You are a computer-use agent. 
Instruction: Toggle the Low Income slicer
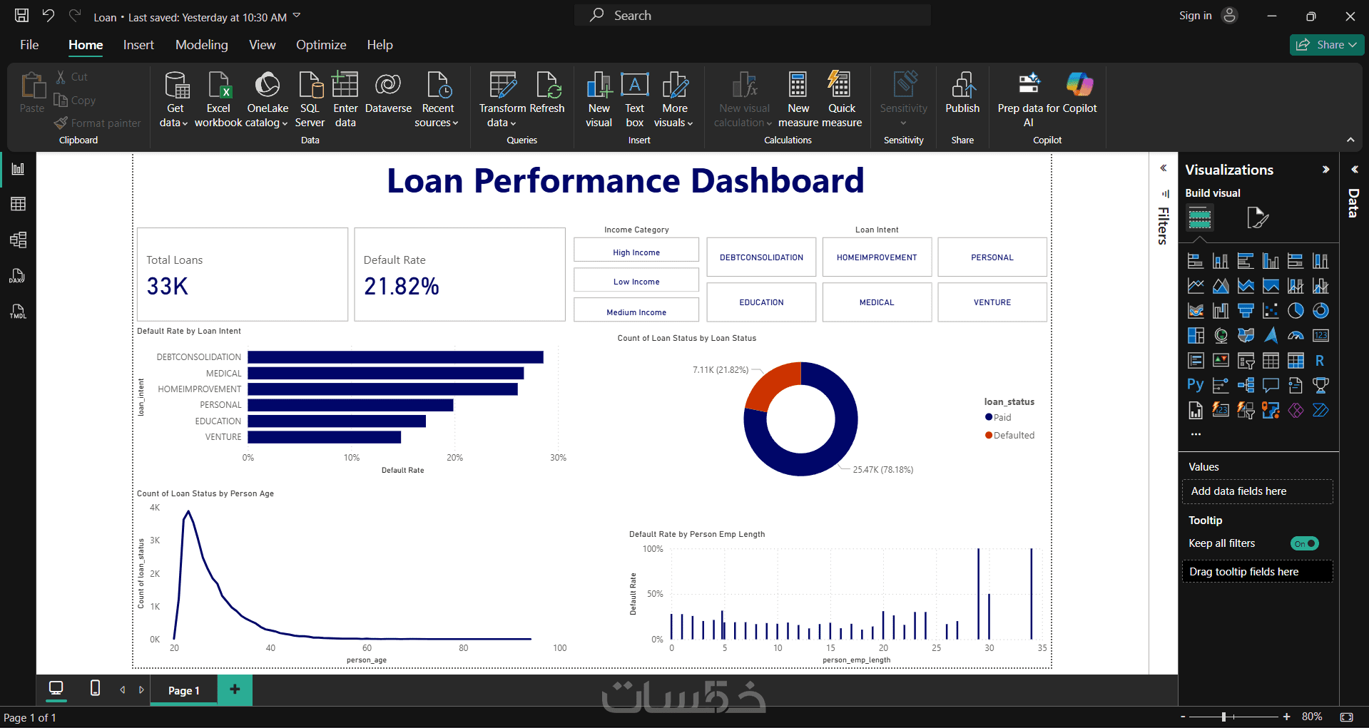[x=636, y=282]
